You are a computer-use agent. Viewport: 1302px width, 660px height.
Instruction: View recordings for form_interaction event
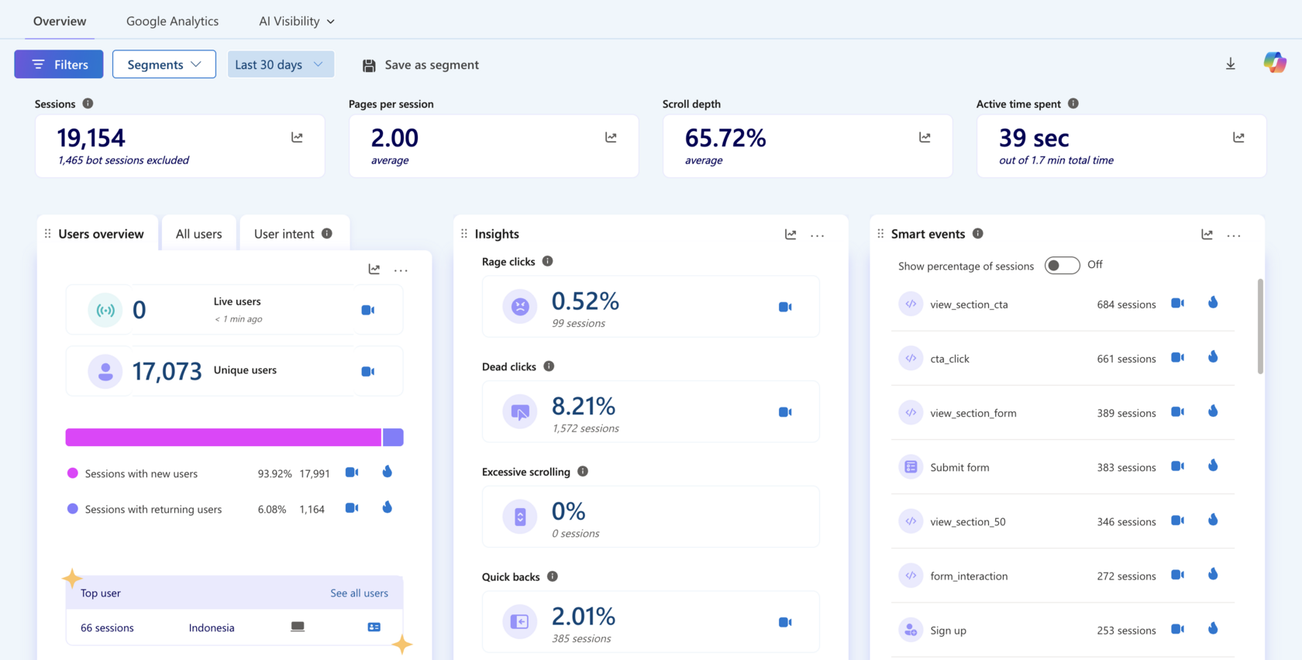point(1177,575)
